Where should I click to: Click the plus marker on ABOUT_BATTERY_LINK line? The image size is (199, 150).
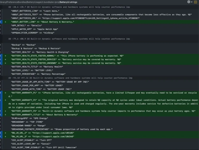tap(5, 22)
